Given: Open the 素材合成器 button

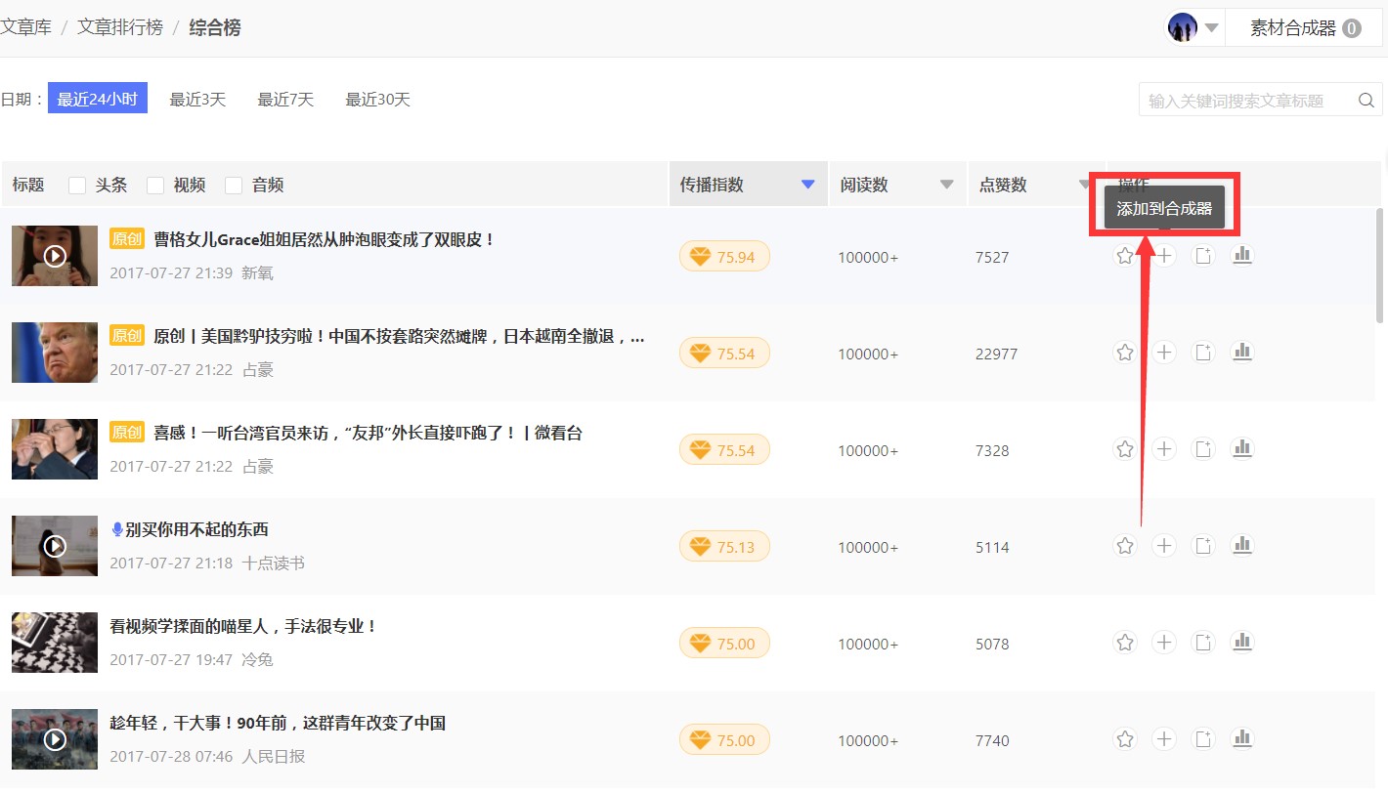Looking at the screenshot, I should tap(1304, 28).
